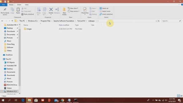Open the Properties ribbon button
Viewport: 183px width, 103px height.
(x=85, y=11)
